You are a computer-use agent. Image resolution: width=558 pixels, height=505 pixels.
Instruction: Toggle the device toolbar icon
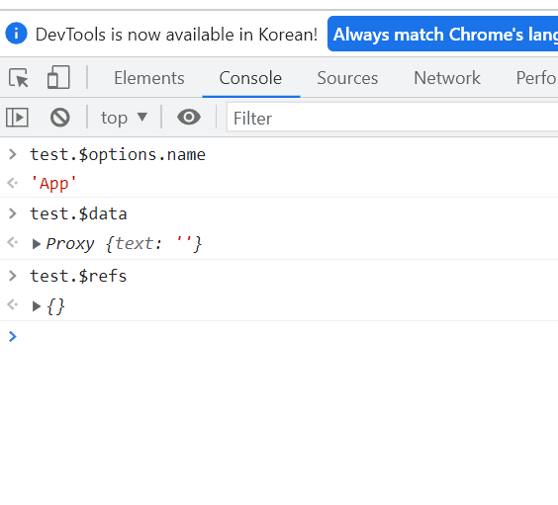58,77
